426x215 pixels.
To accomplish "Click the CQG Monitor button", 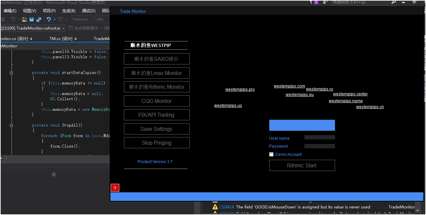I will coord(157,101).
